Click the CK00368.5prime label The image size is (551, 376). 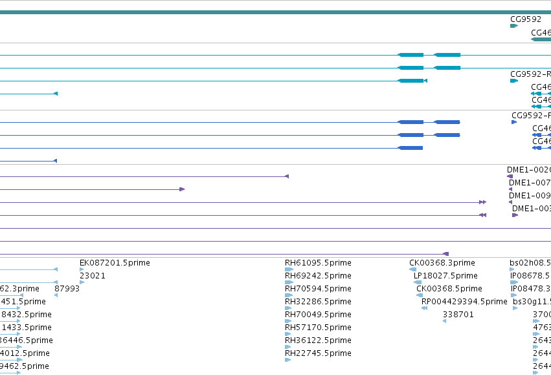point(449,289)
